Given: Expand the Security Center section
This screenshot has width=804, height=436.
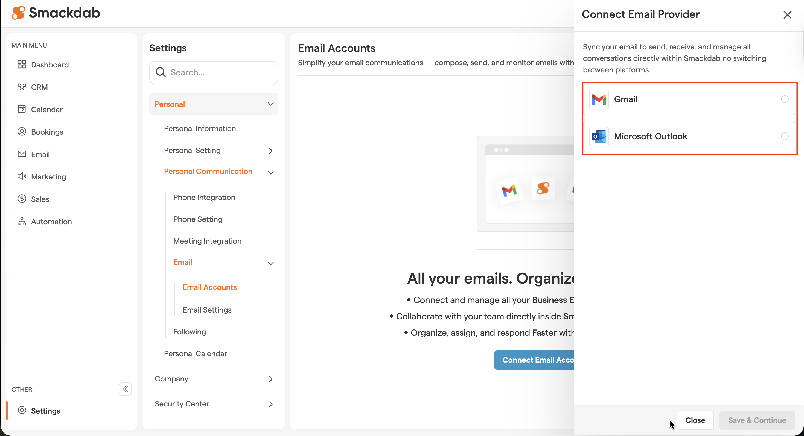Looking at the screenshot, I should 271,404.
